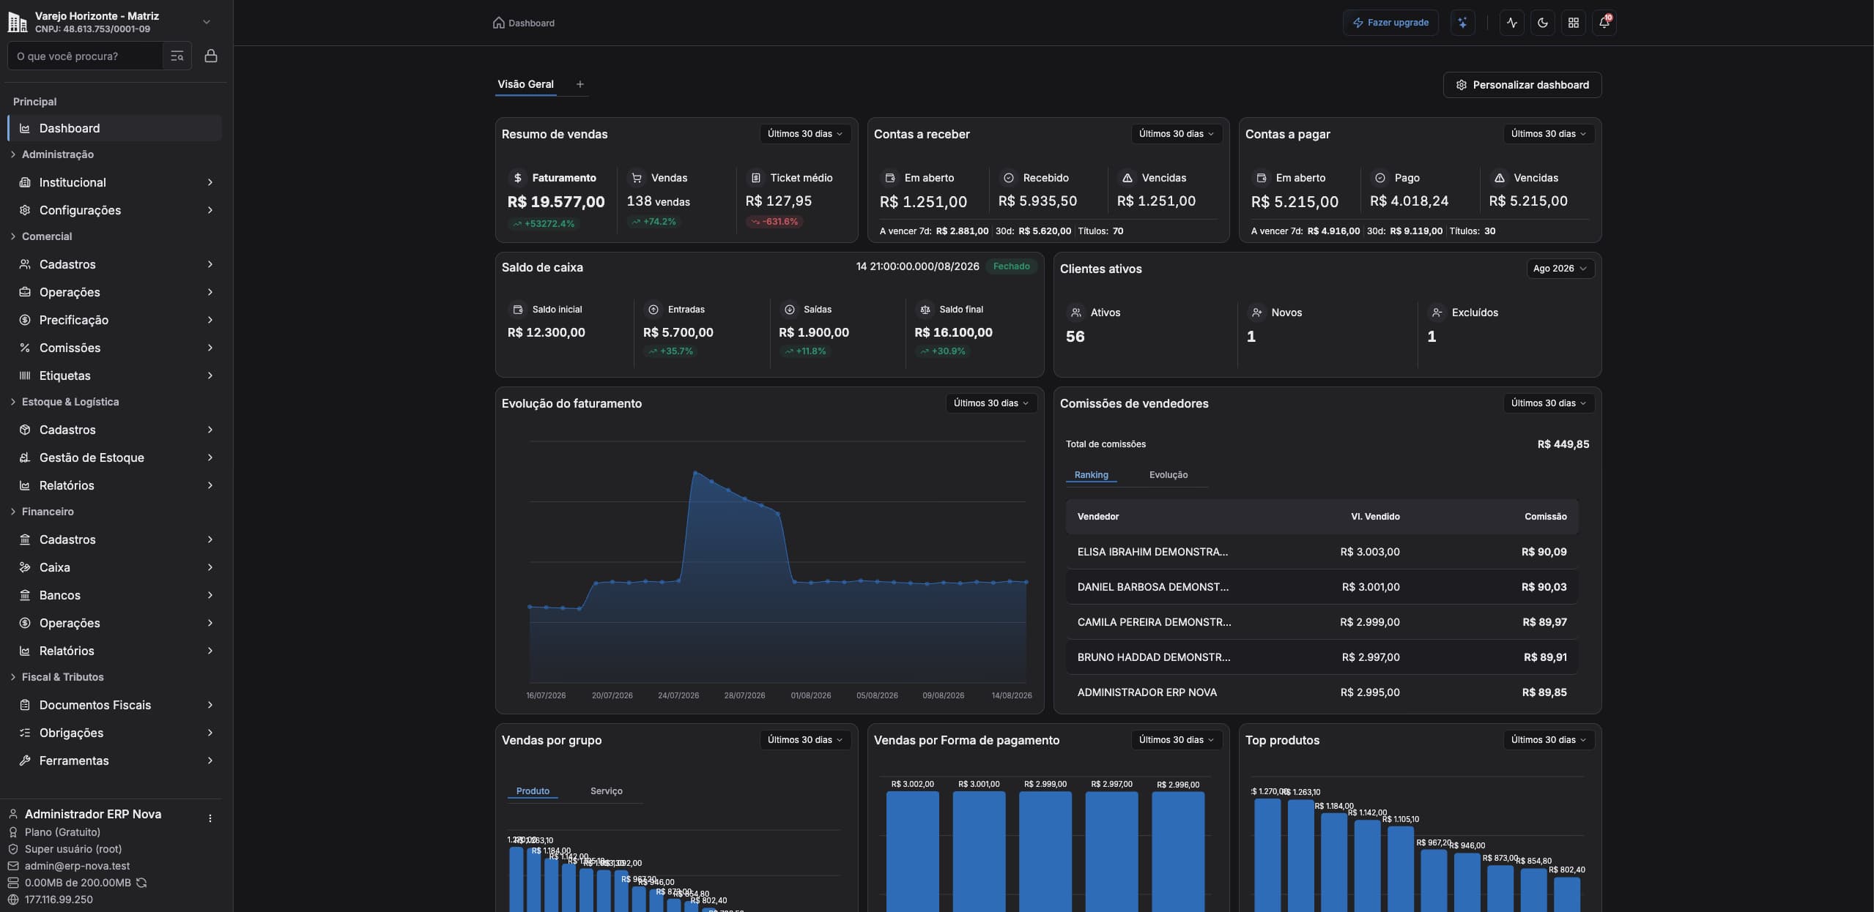Click the Vendas cart icon

(x=637, y=178)
